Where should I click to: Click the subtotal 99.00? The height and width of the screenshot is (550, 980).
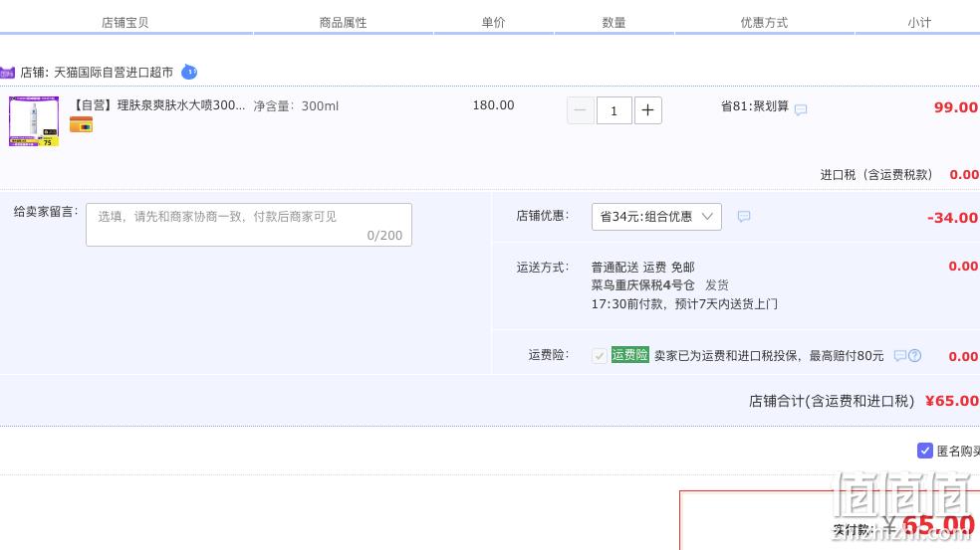[x=956, y=107]
